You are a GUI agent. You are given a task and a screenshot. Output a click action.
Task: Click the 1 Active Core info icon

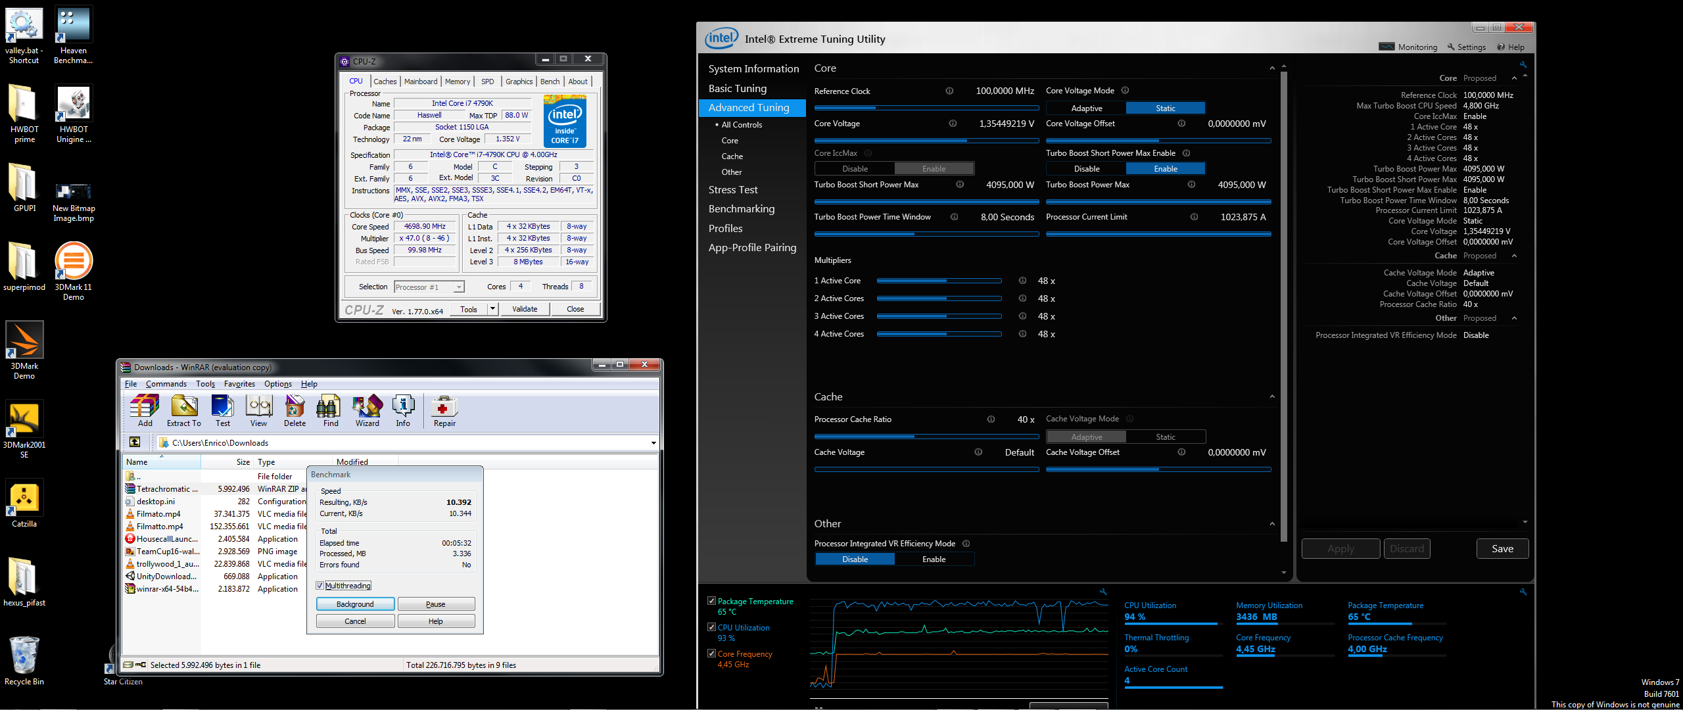click(x=1022, y=281)
